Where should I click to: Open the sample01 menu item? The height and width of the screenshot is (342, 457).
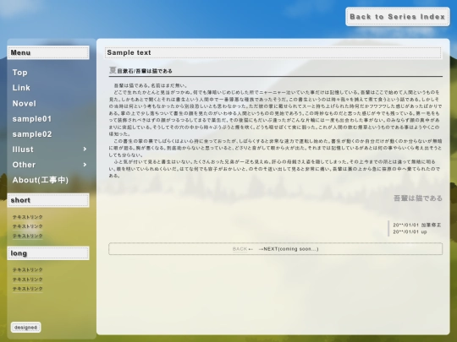click(x=32, y=119)
